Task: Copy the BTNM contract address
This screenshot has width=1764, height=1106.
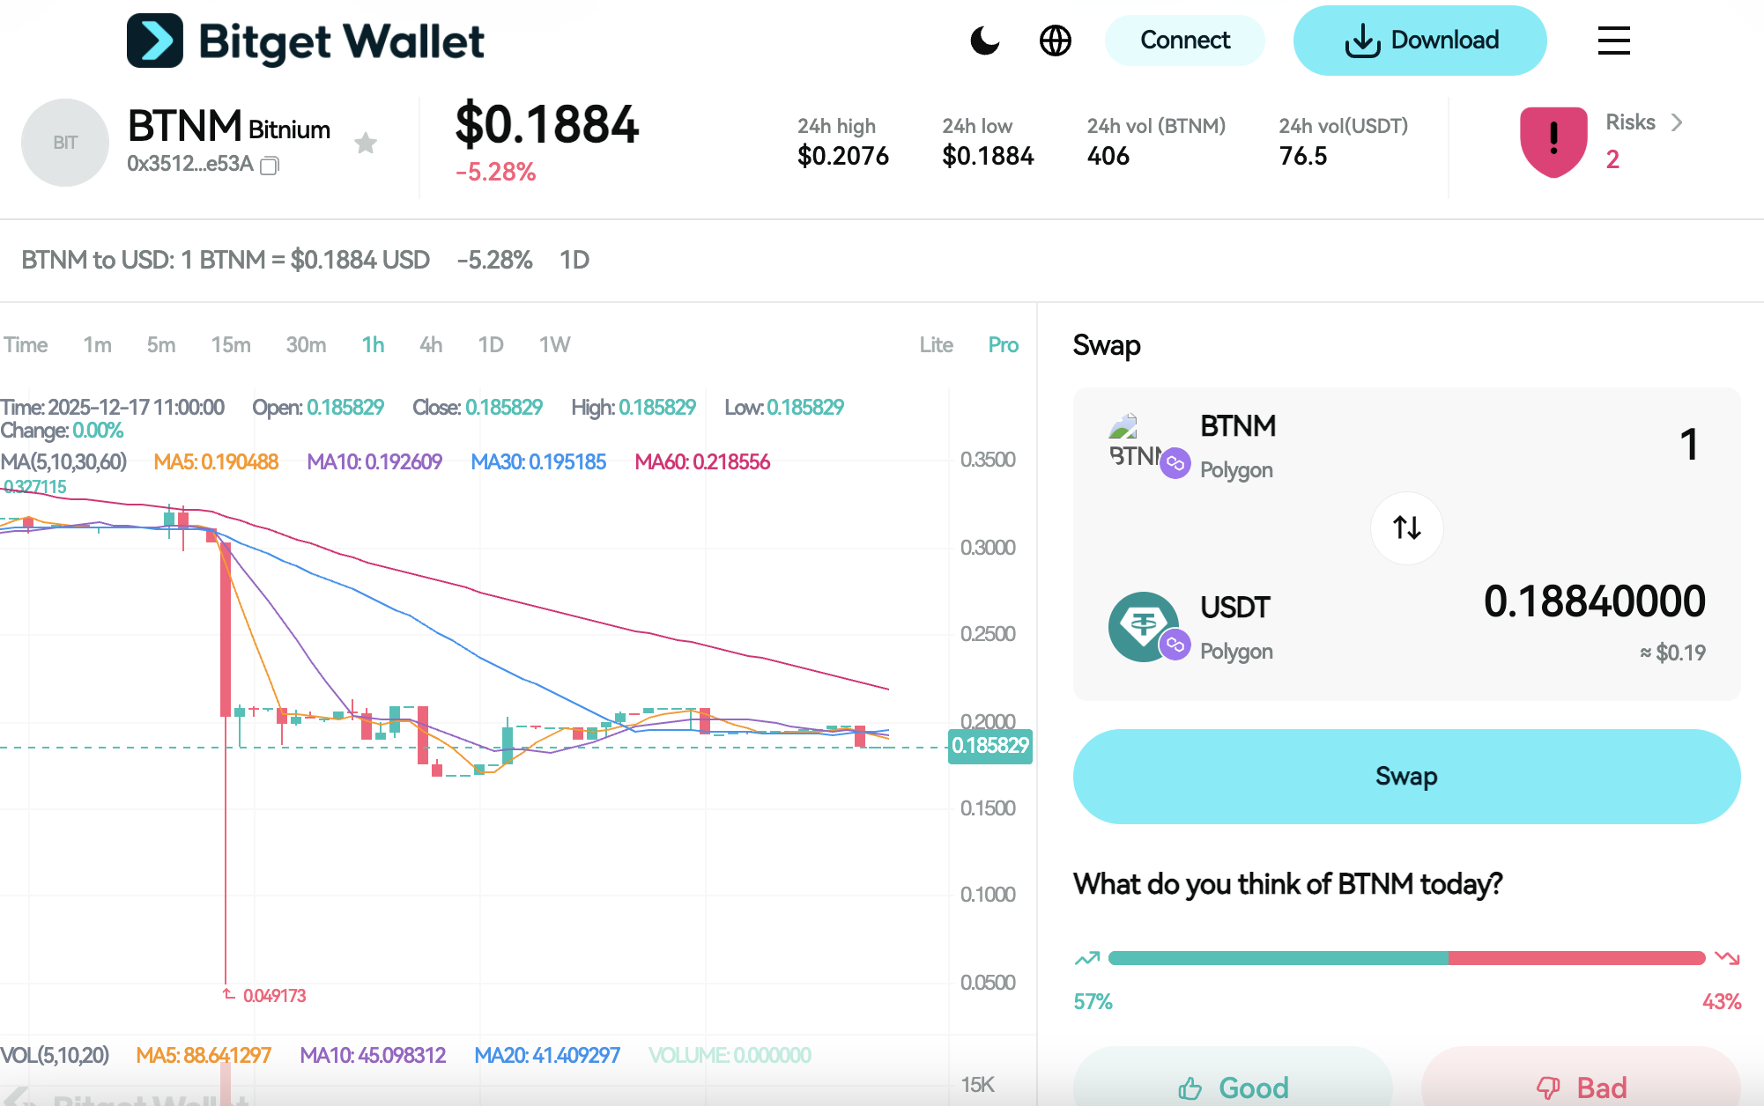Action: [x=270, y=166]
